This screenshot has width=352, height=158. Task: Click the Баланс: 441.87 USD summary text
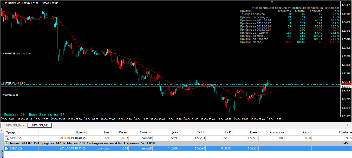[x=24, y=143]
